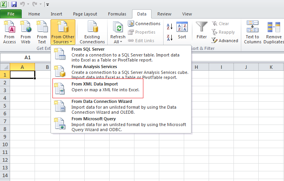Click the Name Box showing A1

click(27, 57)
